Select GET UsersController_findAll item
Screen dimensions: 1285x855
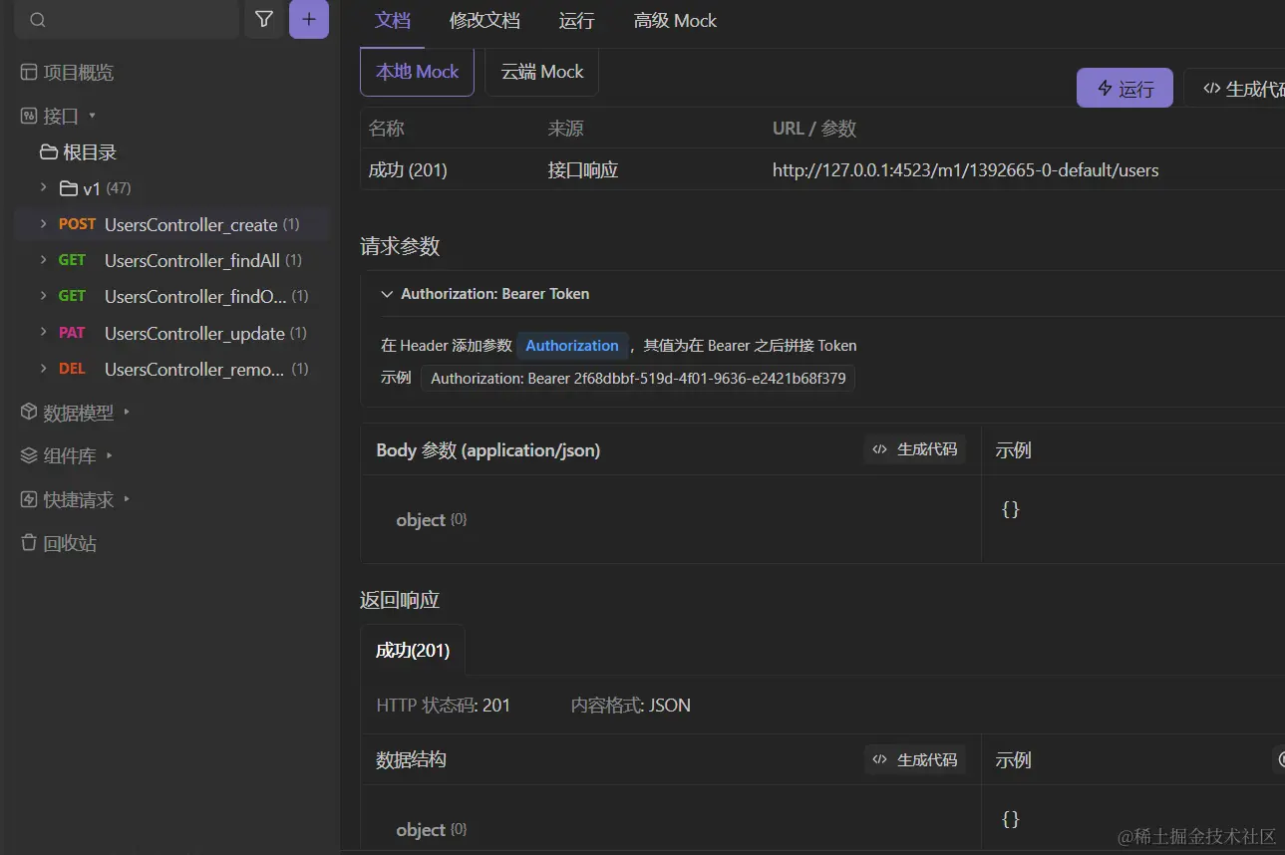[x=171, y=261]
